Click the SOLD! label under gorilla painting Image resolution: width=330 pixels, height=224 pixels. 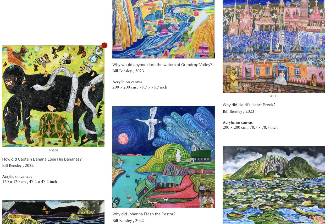tap(53, 151)
